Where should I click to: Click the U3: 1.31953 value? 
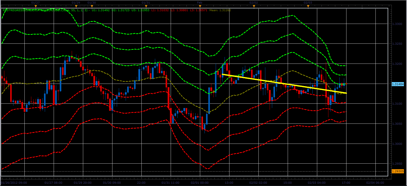pyautogui.click(x=140, y=10)
